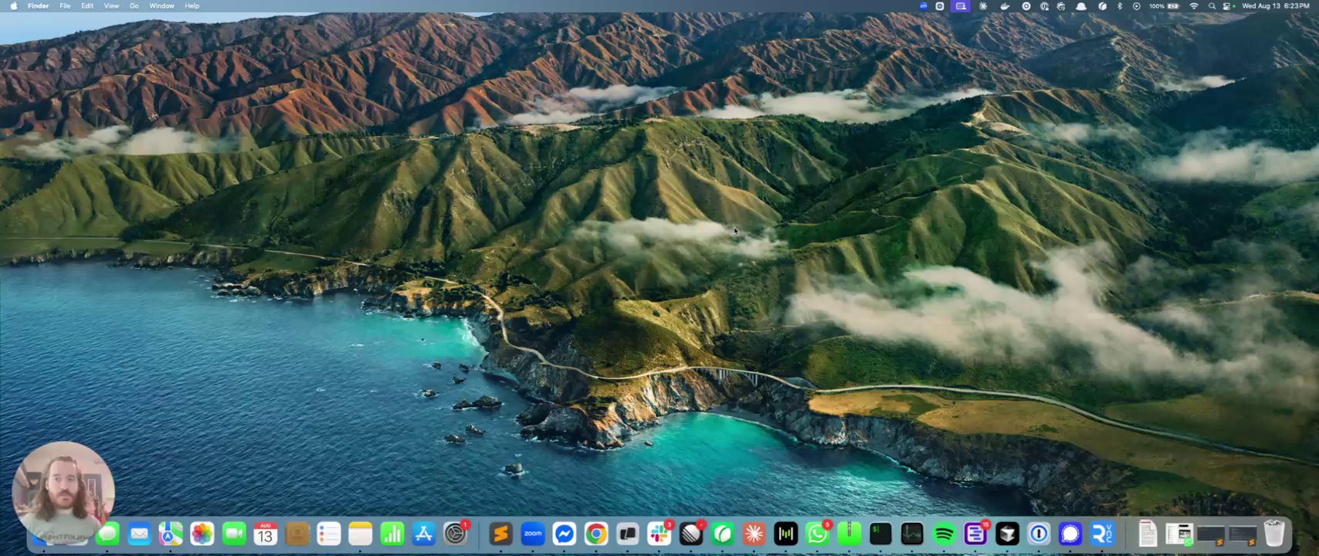Open the Go menu
This screenshot has height=556, width=1319.
coord(134,6)
